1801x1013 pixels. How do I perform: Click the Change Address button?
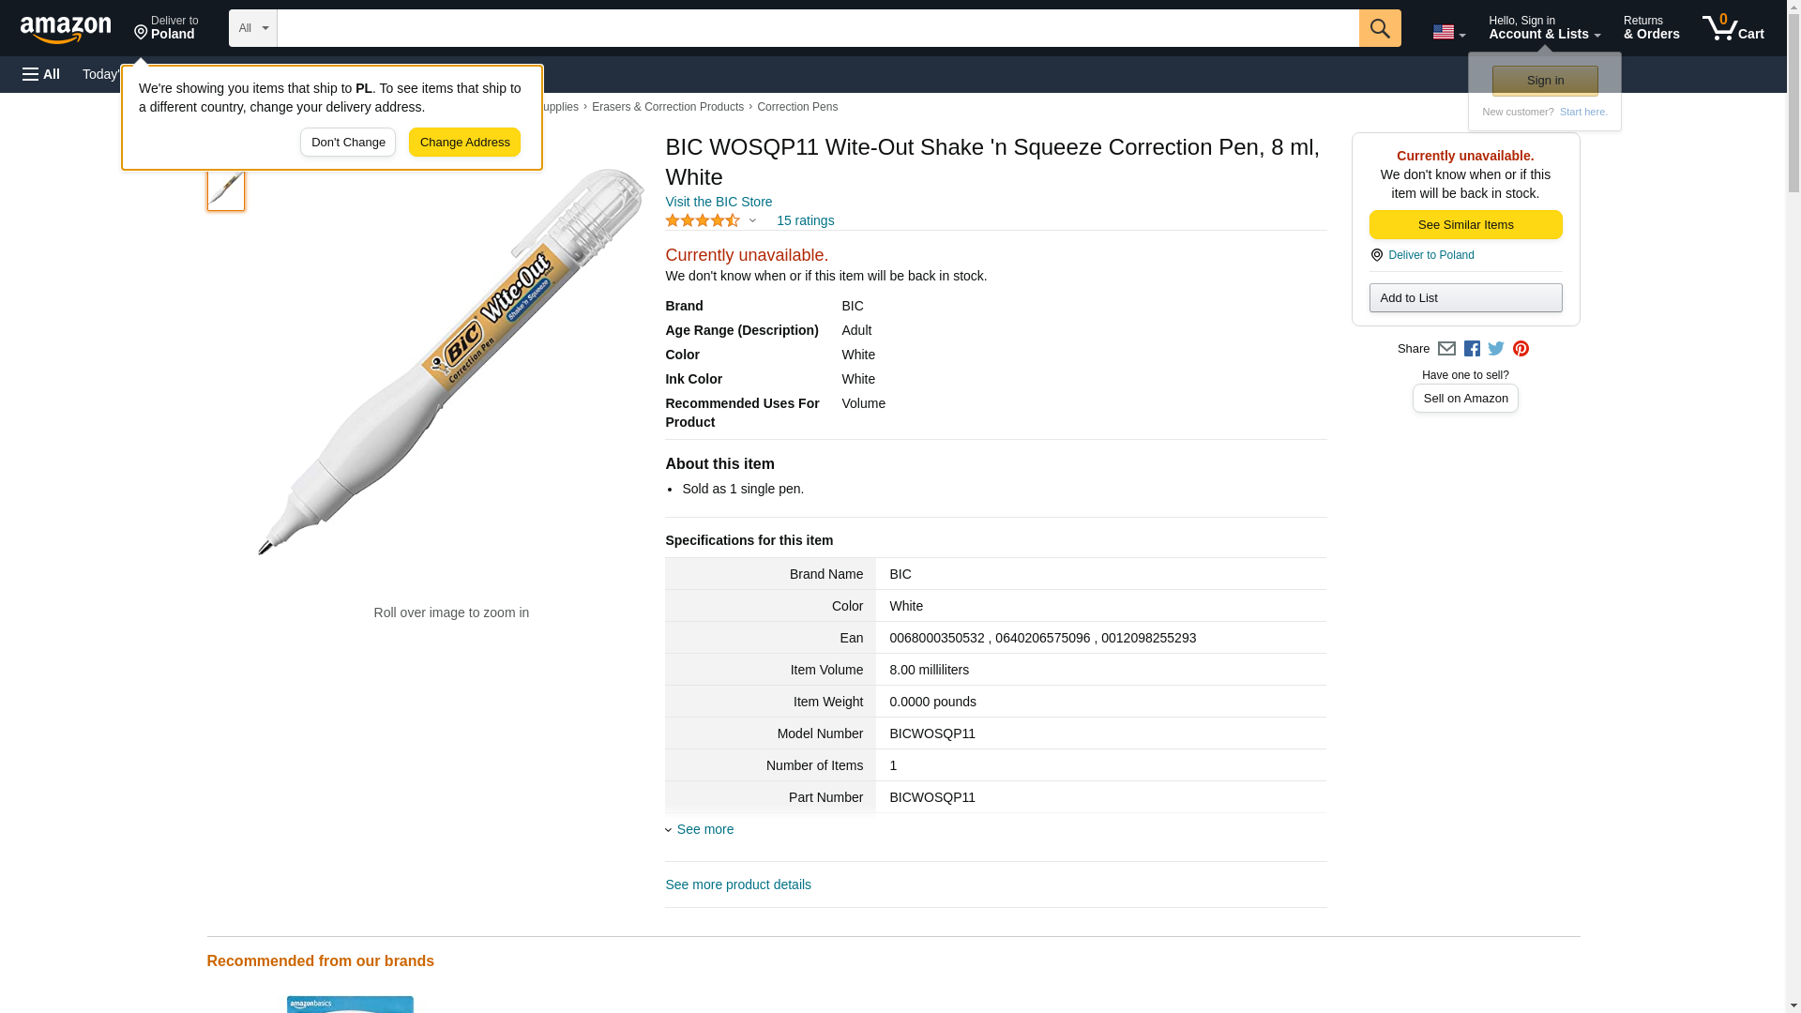464,143
